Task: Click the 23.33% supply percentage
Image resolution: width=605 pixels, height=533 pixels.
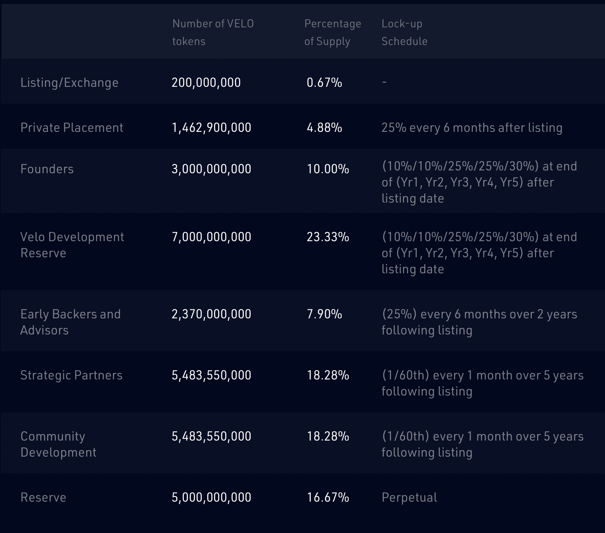Action: 327,237
